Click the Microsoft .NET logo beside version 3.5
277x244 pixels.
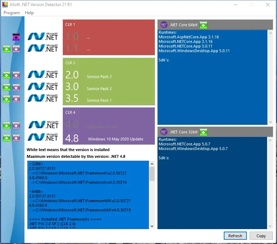(43, 98)
